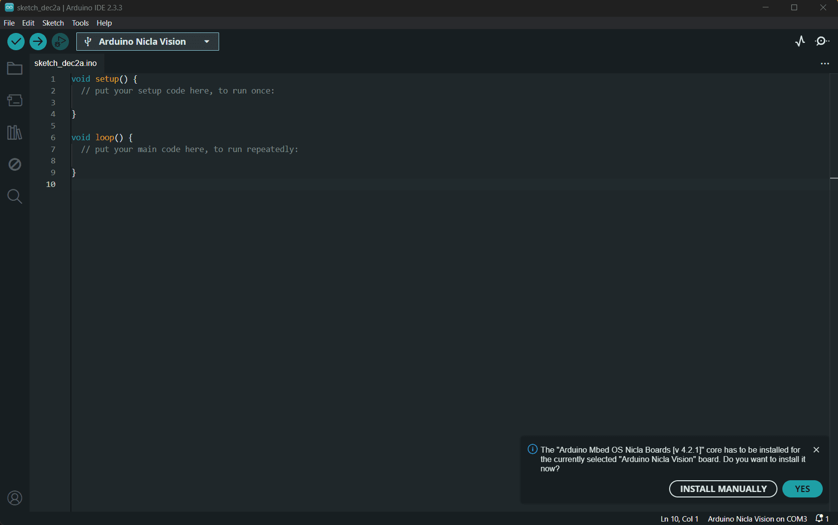The height and width of the screenshot is (525, 838).
Task: Click the void setup() code line
Action: tap(104, 79)
